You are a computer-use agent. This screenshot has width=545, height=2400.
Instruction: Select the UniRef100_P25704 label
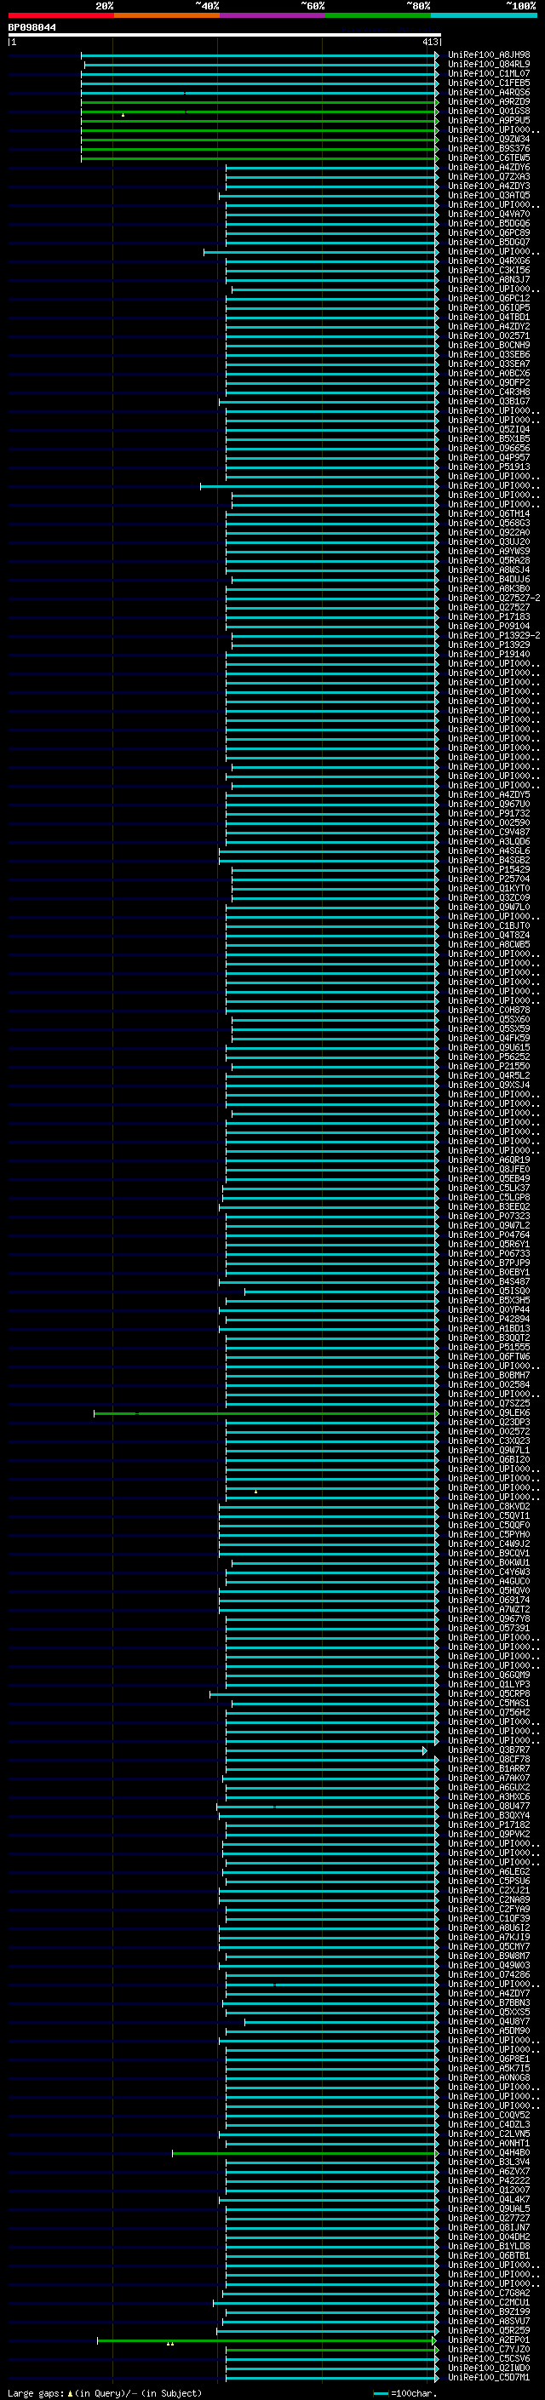(488, 879)
